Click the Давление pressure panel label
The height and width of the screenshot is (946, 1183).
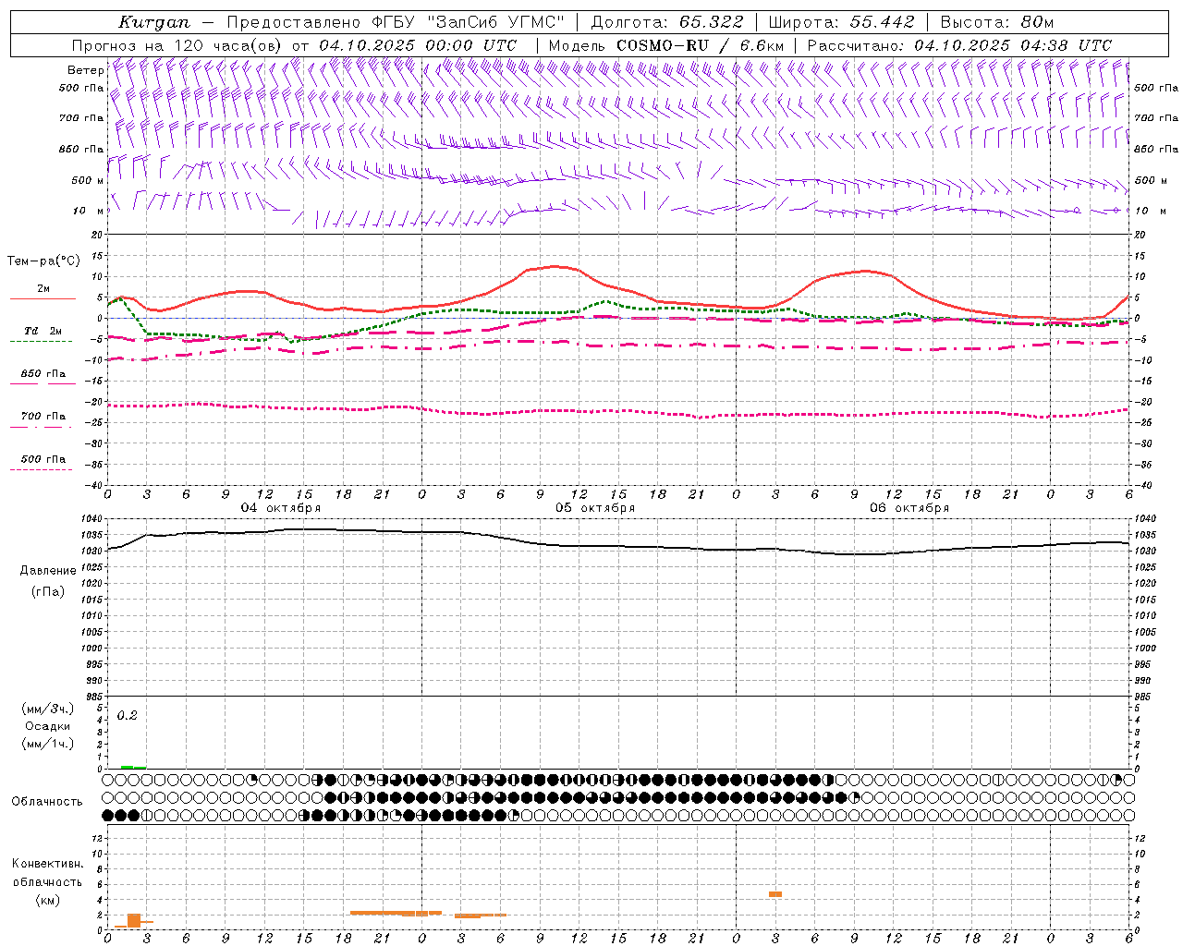(x=48, y=571)
